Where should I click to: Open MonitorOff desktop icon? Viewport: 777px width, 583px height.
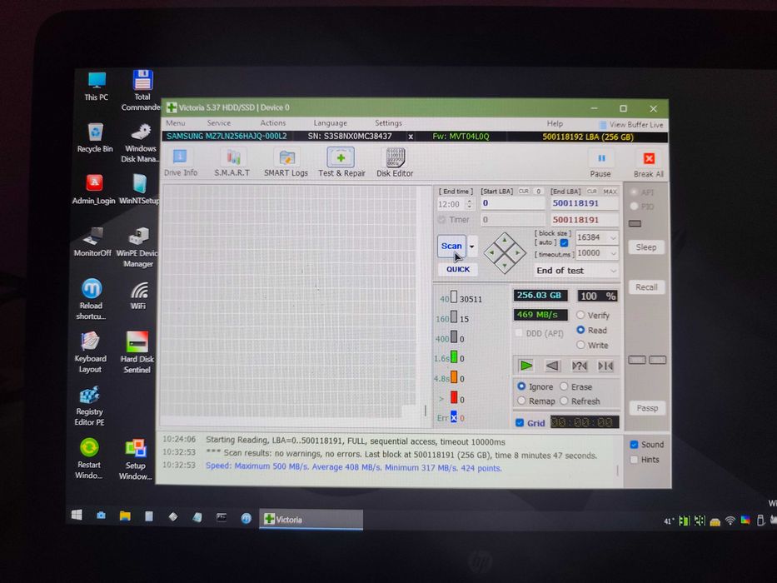(x=92, y=242)
